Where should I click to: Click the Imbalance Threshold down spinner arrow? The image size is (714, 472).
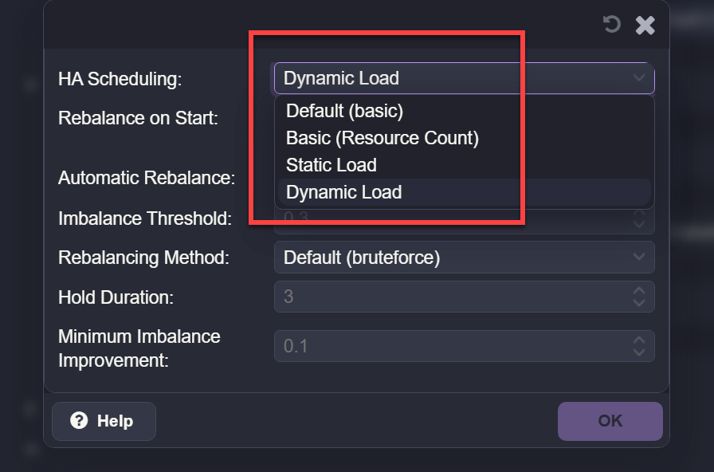(639, 224)
